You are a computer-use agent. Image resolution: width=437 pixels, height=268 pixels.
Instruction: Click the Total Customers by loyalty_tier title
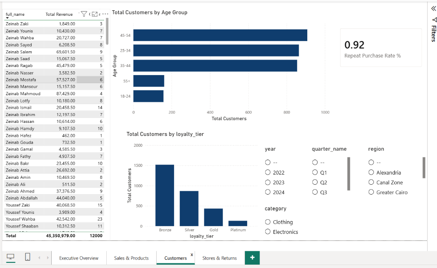[x=165, y=134]
